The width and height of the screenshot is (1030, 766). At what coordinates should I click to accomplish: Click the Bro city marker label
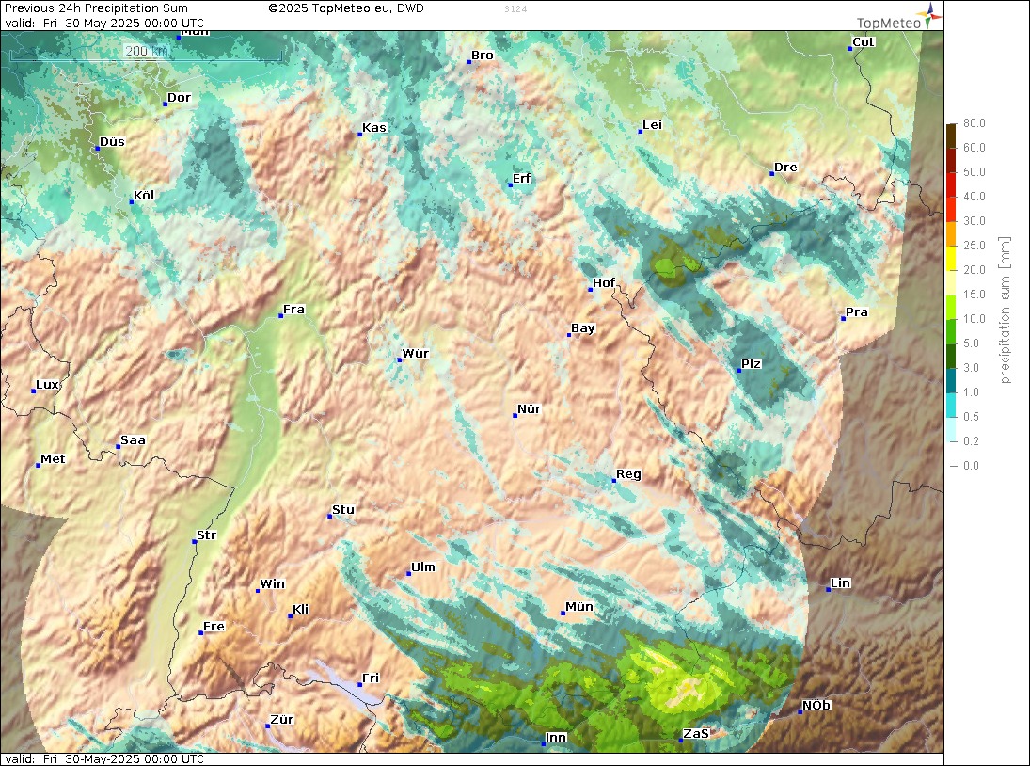point(483,56)
